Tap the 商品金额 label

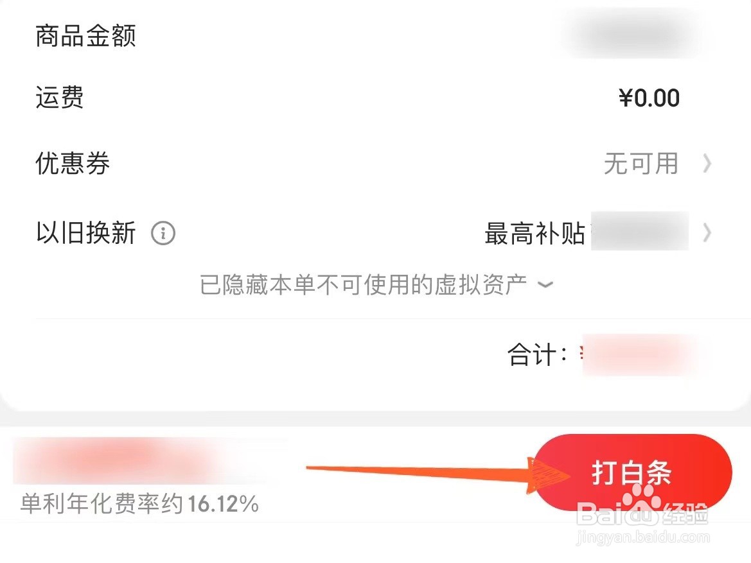(85, 36)
